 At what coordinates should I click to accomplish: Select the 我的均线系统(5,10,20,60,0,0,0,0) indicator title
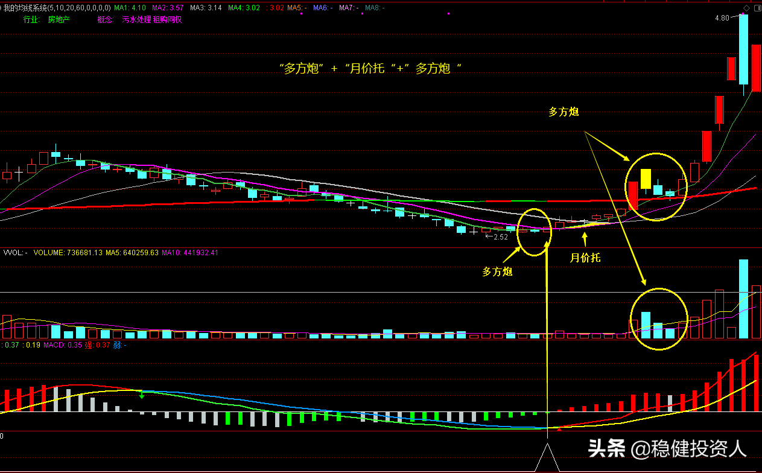(x=57, y=8)
